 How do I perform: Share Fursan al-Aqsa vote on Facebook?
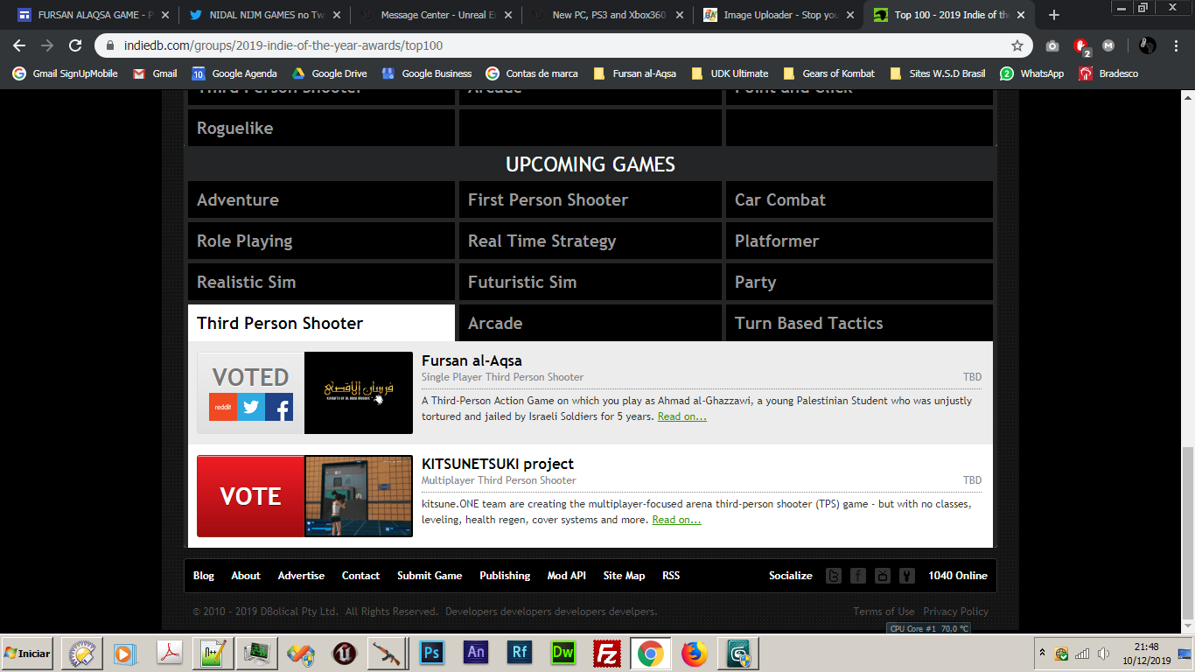click(279, 407)
